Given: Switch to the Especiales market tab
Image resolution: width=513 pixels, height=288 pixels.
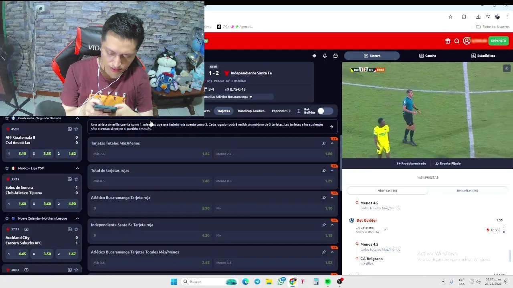Looking at the screenshot, I should pos(280,111).
